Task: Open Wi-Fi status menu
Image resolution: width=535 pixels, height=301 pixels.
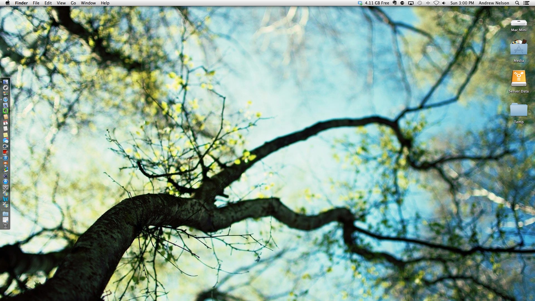Action: (x=436, y=3)
